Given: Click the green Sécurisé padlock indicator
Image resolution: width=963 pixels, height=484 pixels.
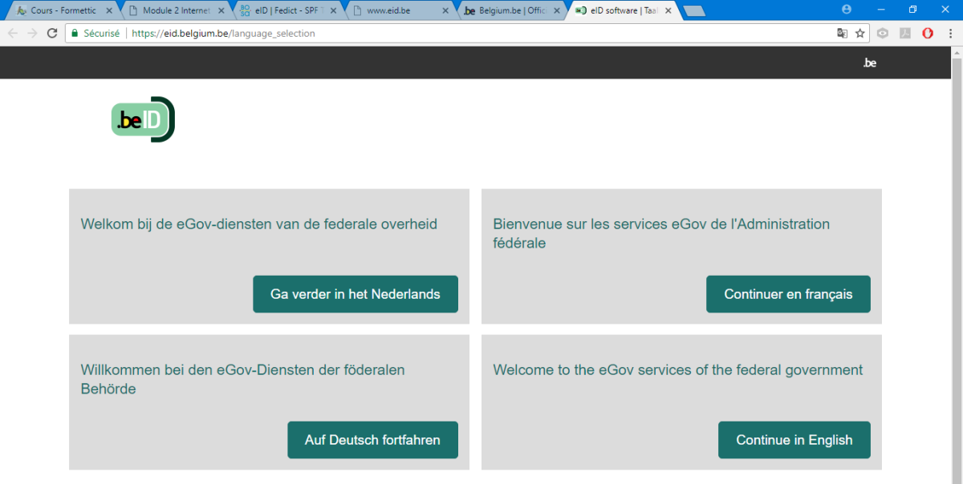Looking at the screenshot, I should click(95, 34).
